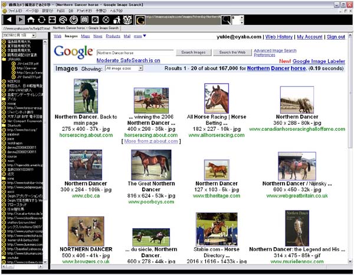354x275 pixels.
Task: Open the Northern Dancer thumbnail from www.cbc.ca
Action: click(x=86, y=165)
